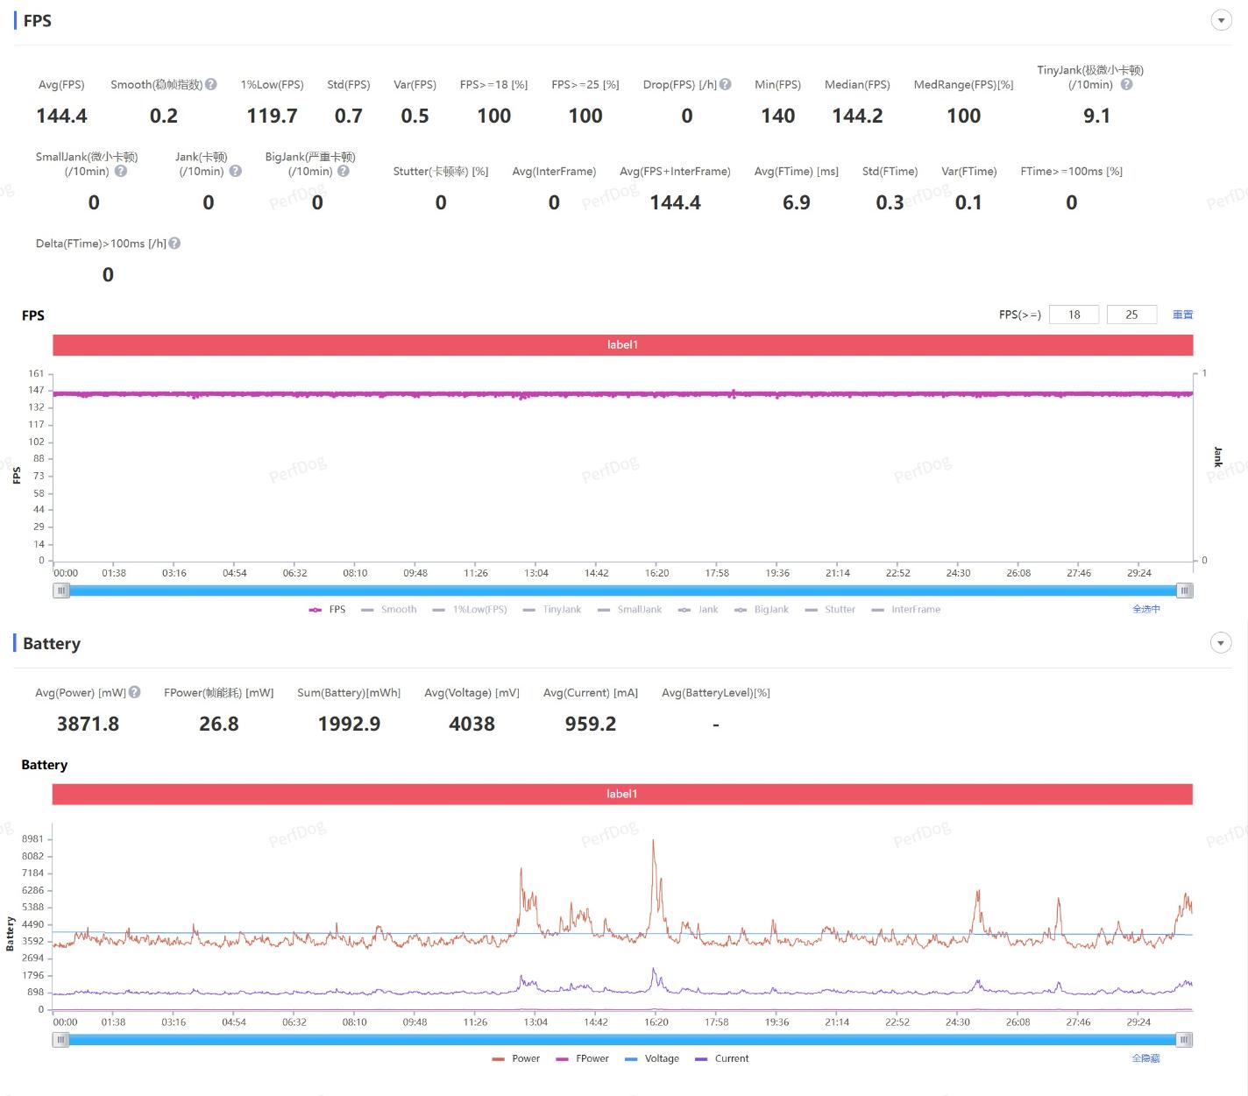Collapse the FPS section with the arrow
This screenshot has height=1096, width=1248.
[x=1221, y=21]
